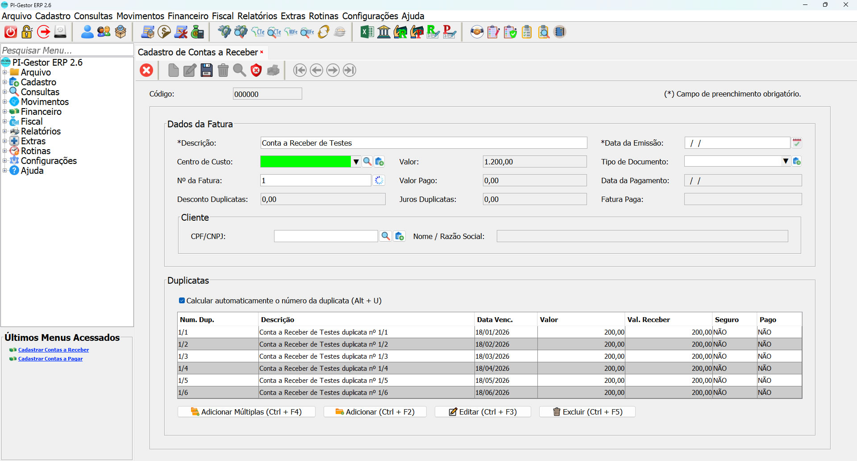The width and height of the screenshot is (857, 461).
Task: Expand the Financeiro tree node
Action: [4, 112]
